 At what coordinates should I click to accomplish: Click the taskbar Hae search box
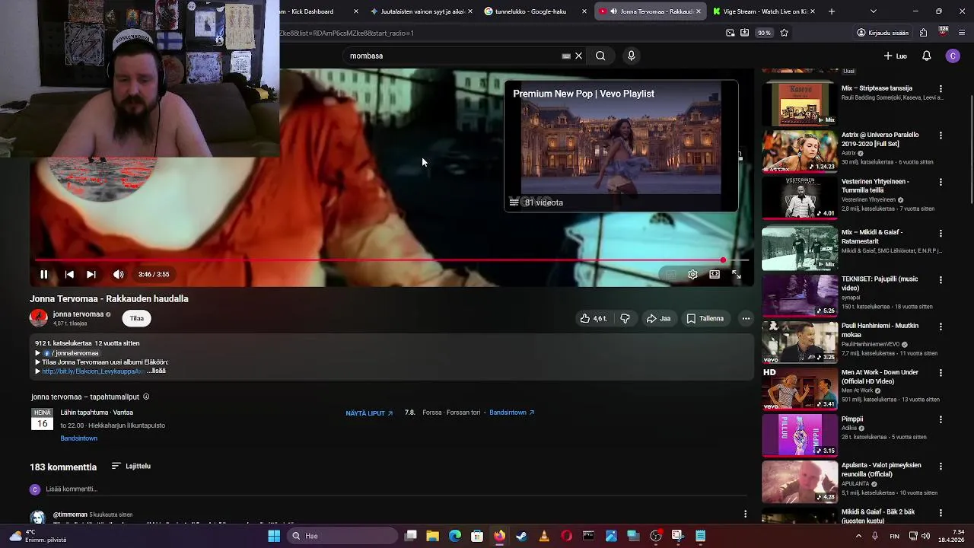tap(342, 536)
